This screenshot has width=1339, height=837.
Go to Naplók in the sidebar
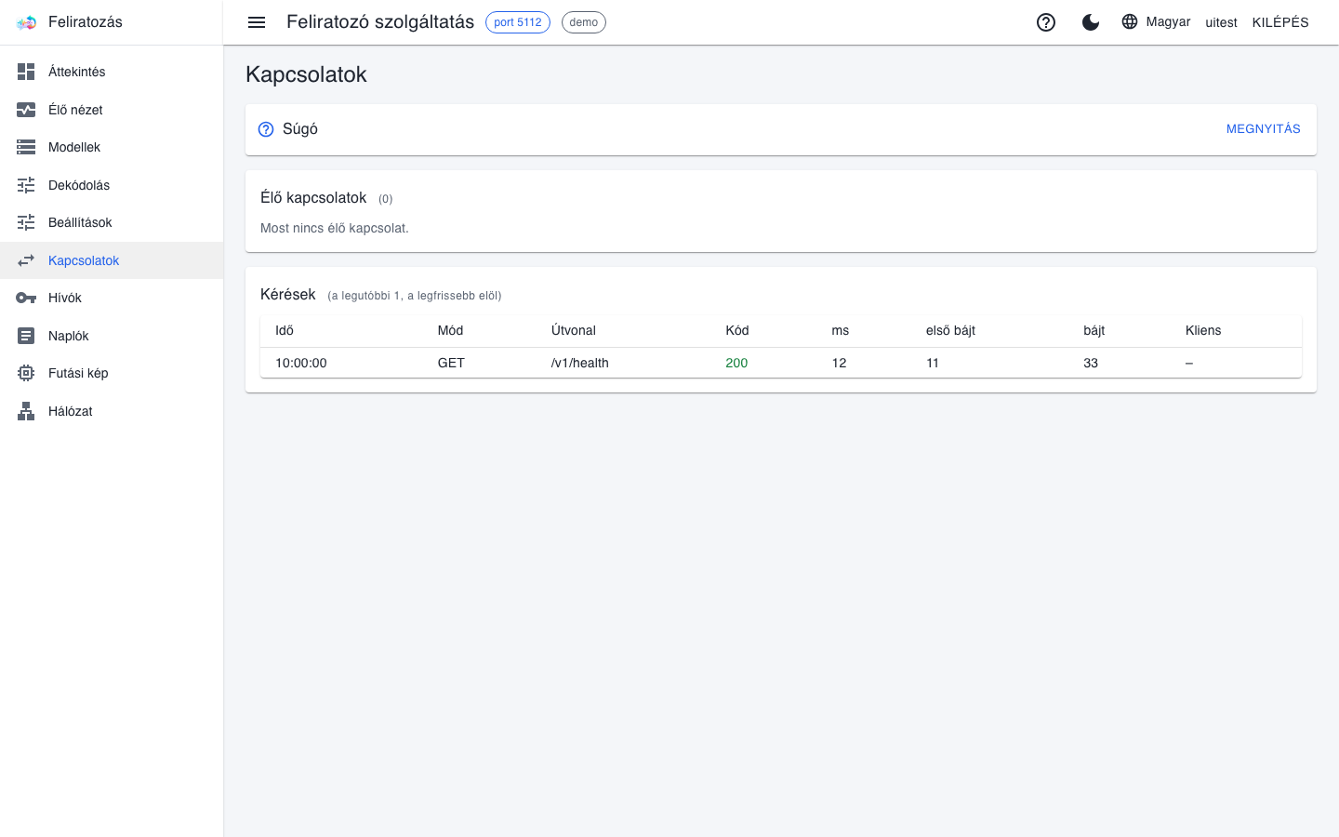click(x=112, y=336)
